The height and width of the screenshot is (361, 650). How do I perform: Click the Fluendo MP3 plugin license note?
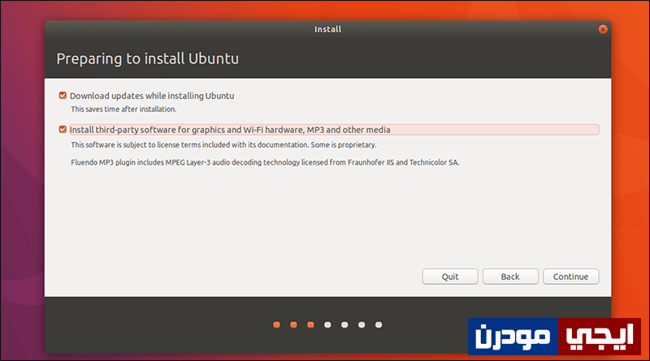pos(265,162)
